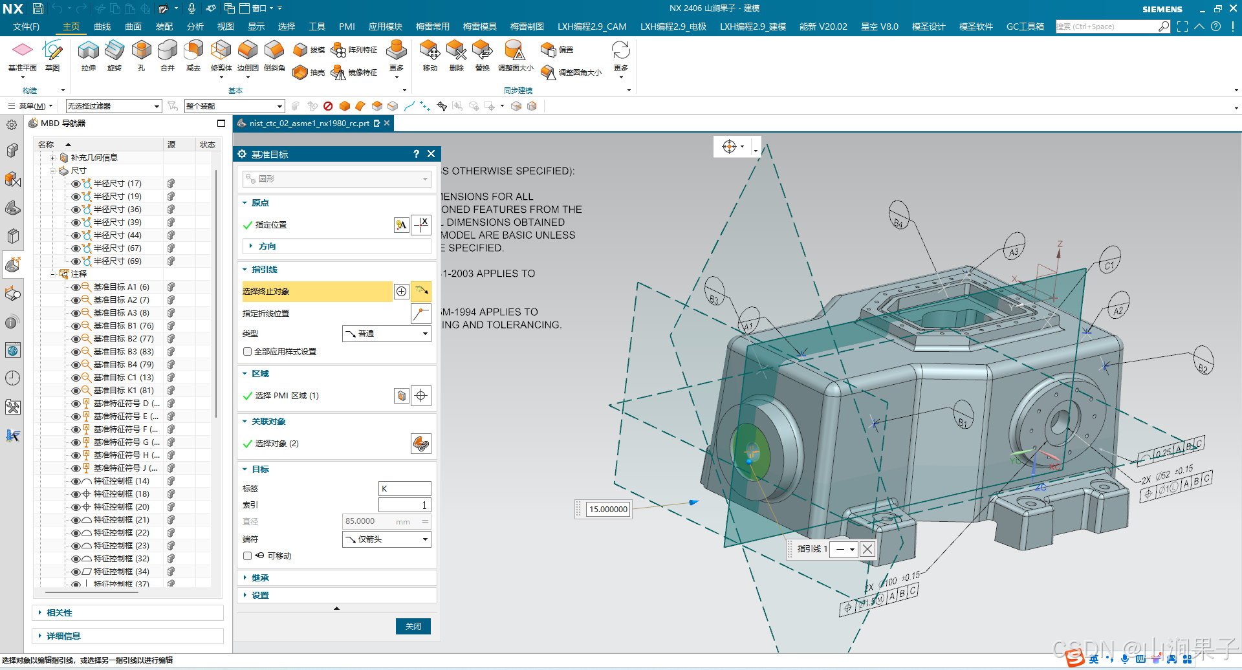
Task: Enable the 可移动 checkbox
Action: pyautogui.click(x=247, y=556)
